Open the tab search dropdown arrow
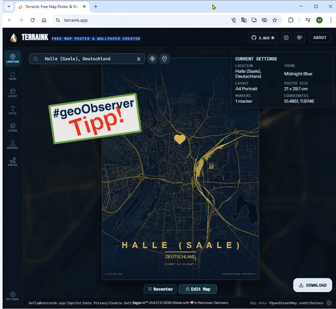 9,6
